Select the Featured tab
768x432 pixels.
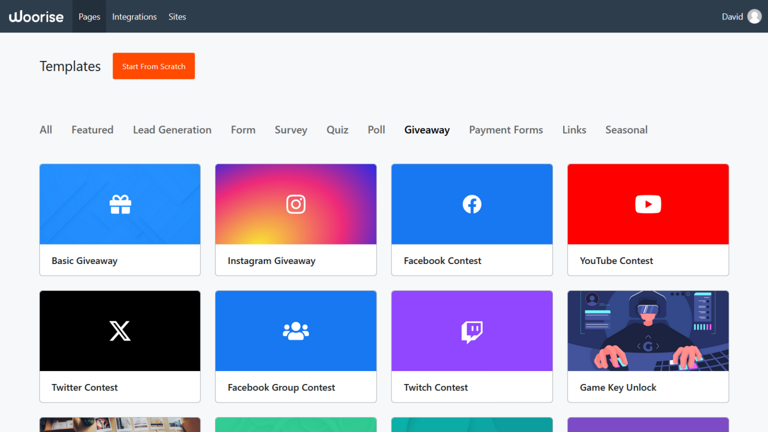(x=92, y=130)
